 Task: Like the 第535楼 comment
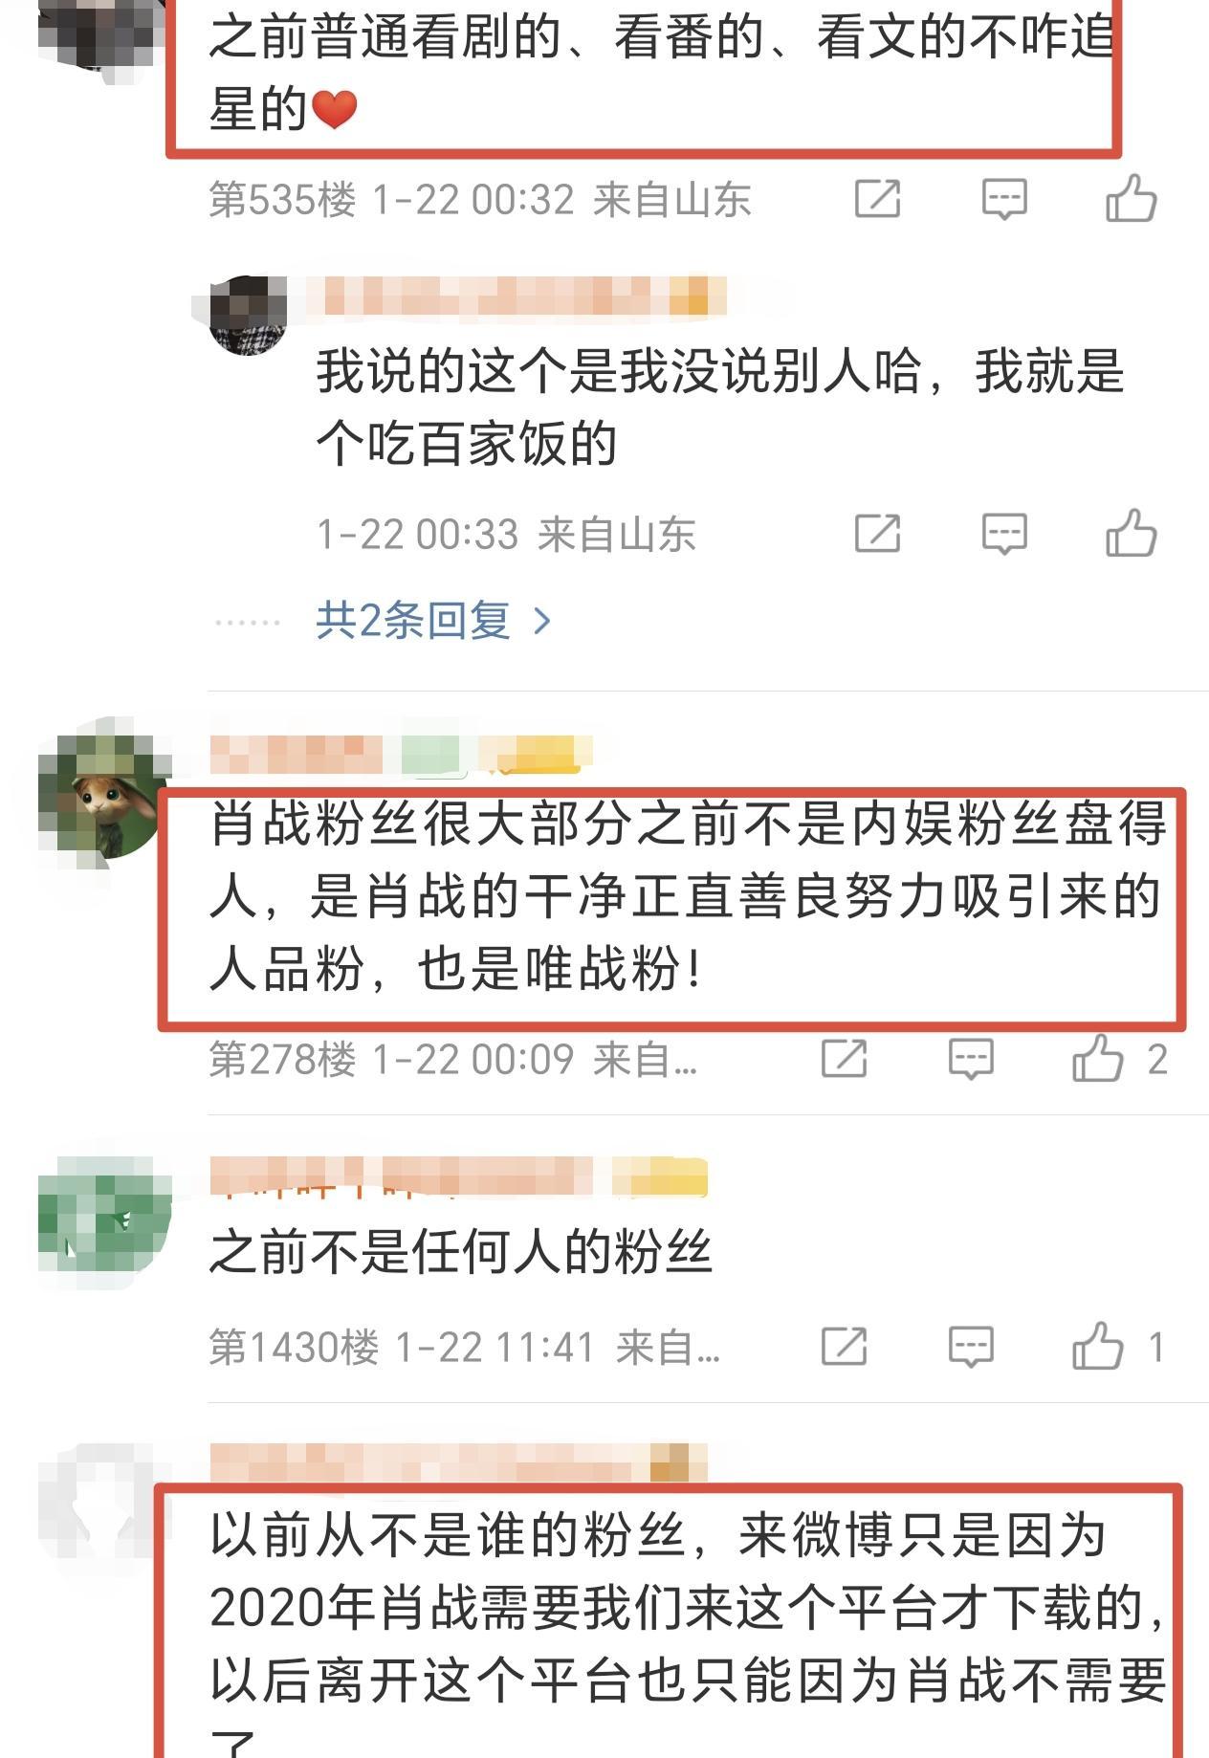point(1132,199)
